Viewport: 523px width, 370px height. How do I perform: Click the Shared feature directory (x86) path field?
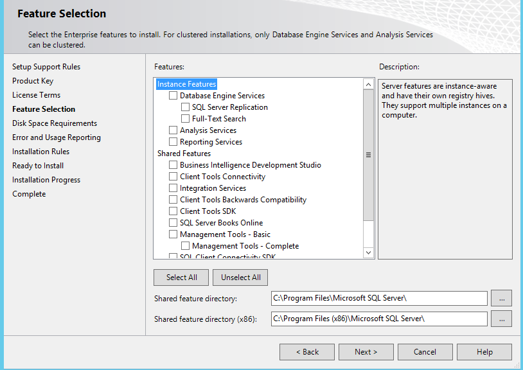379,319
